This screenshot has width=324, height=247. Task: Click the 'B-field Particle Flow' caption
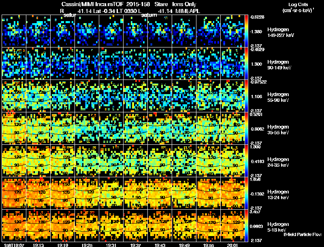tap(303, 234)
